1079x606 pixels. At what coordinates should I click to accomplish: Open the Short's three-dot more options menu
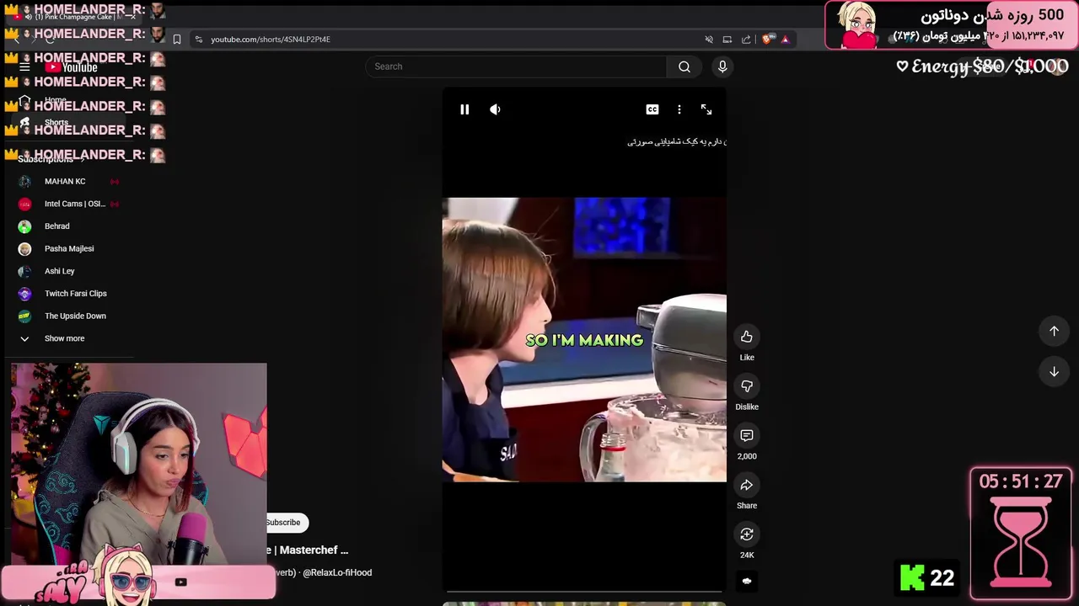[x=679, y=109]
